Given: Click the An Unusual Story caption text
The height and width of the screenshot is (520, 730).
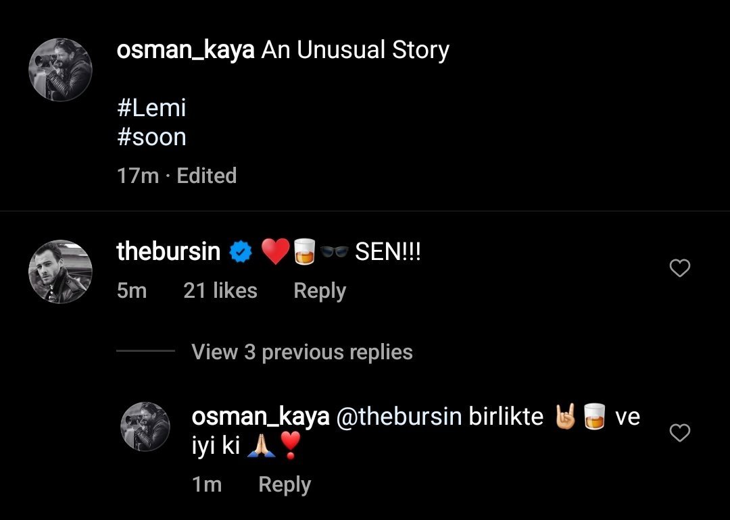Looking at the screenshot, I should pos(355,50).
